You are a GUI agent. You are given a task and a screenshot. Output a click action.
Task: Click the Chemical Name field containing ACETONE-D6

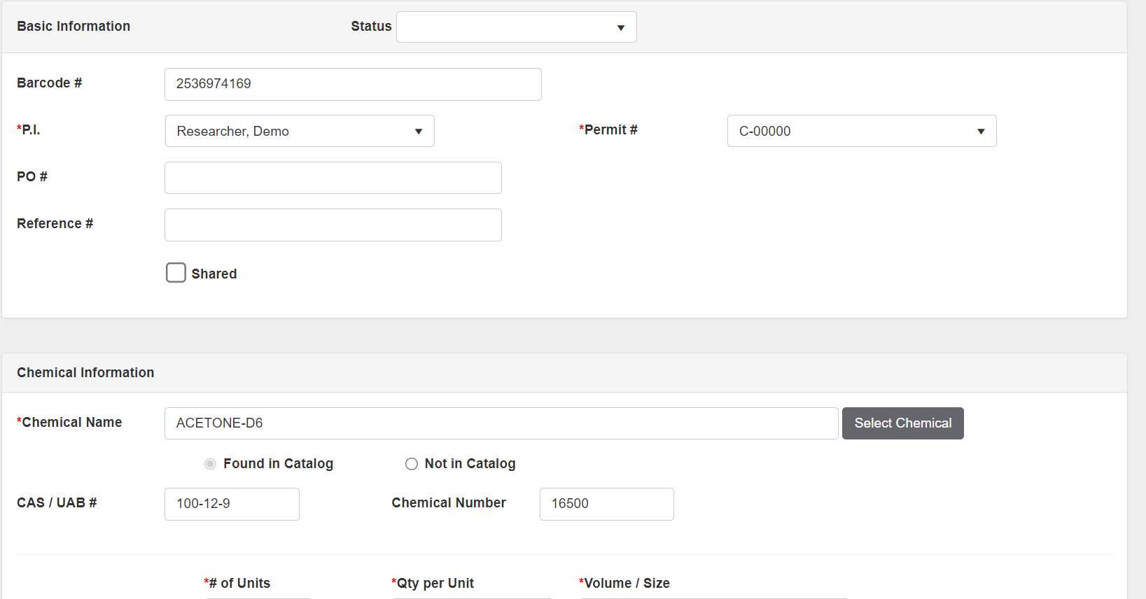tap(501, 423)
